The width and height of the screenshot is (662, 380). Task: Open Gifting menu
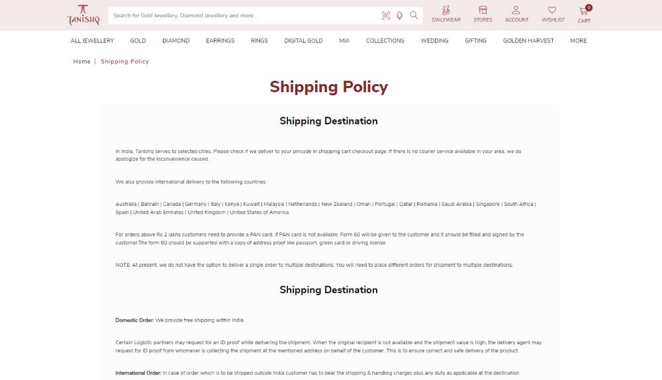click(x=475, y=40)
